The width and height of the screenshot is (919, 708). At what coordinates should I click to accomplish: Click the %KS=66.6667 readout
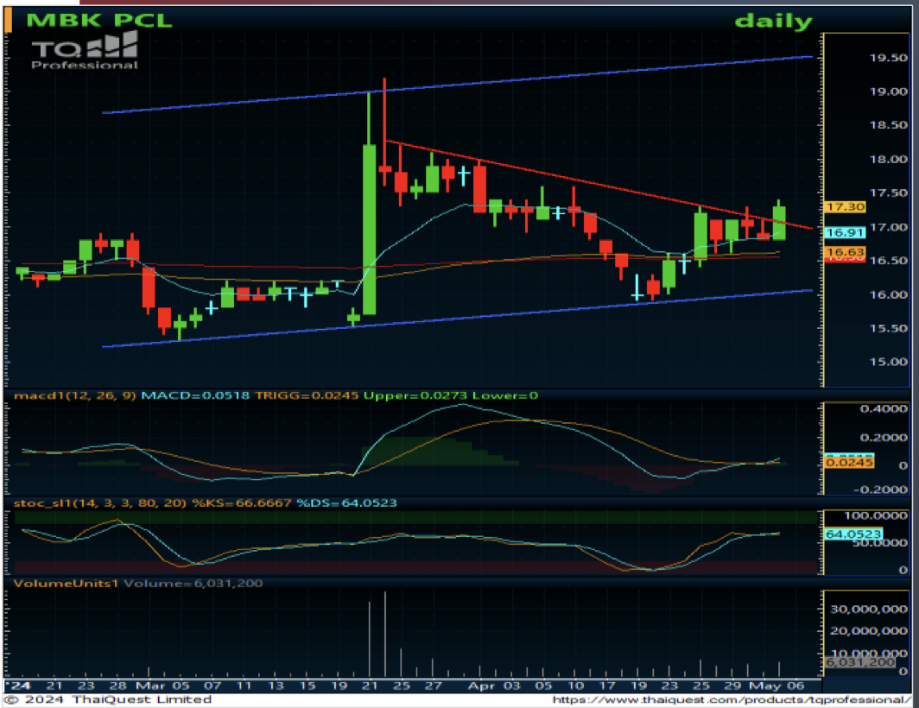tap(242, 503)
